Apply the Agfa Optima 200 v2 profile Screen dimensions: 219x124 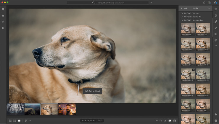coord(203,60)
